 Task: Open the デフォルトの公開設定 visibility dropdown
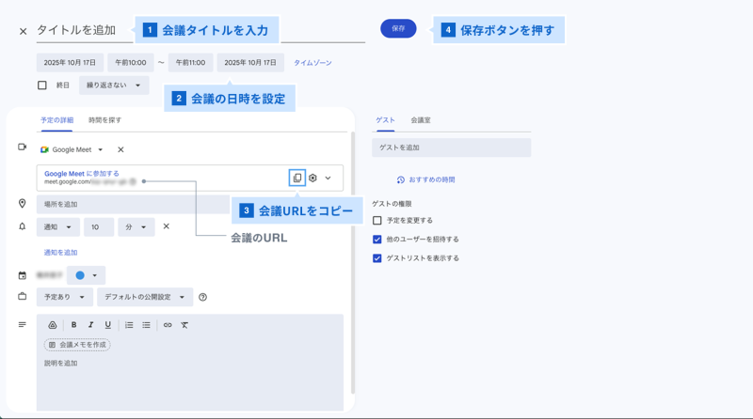tap(144, 297)
